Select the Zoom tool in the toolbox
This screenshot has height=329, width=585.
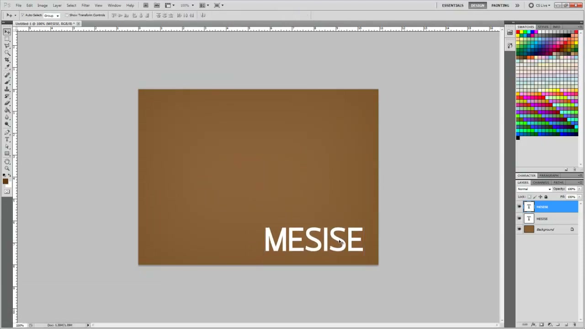tap(7, 169)
